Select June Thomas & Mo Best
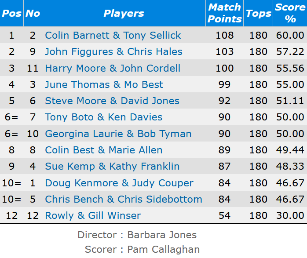This screenshot has height=258, width=307. pos(104,84)
